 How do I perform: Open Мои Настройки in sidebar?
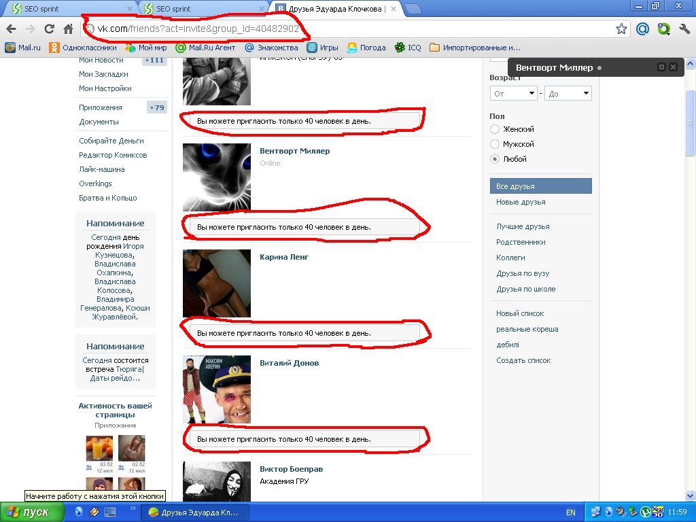click(x=105, y=88)
